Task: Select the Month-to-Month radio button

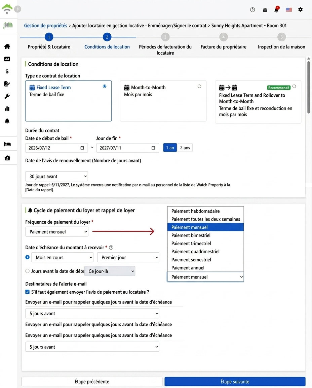Action: 199,86
